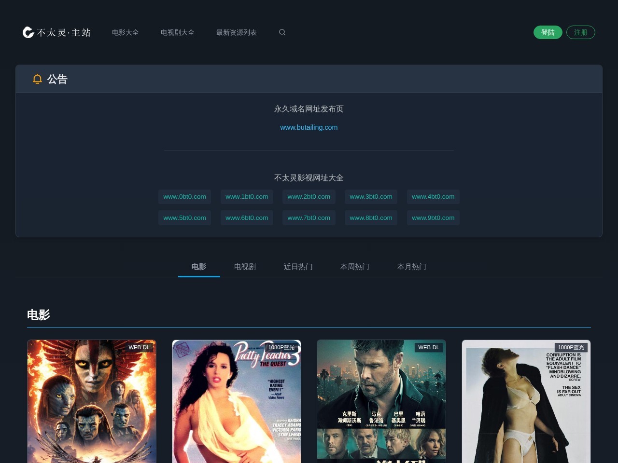
Task: Open the Avatar movie poster thumbnail
Action: pyautogui.click(x=92, y=401)
